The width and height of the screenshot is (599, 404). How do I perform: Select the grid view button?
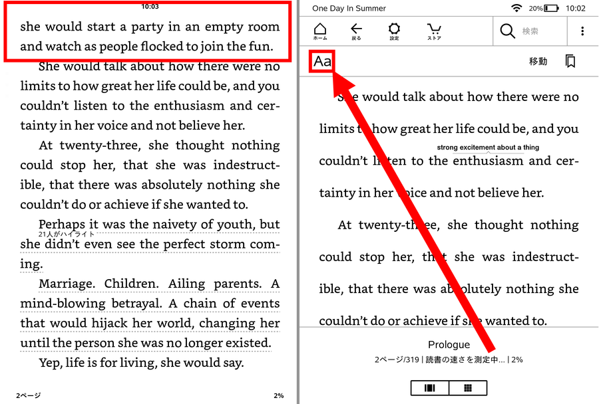[x=468, y=388]
